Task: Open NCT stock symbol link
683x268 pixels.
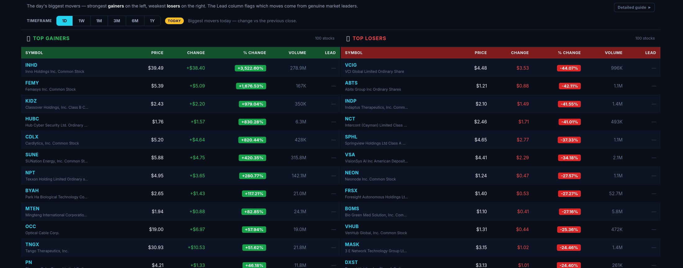Action: [x=350, y=119]
